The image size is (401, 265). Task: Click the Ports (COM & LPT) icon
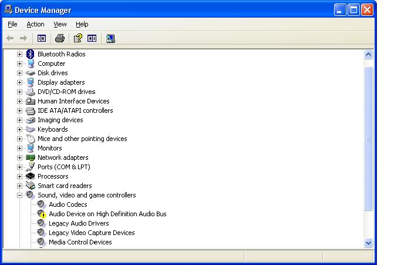pyautogui.click(x=31, y=167)
